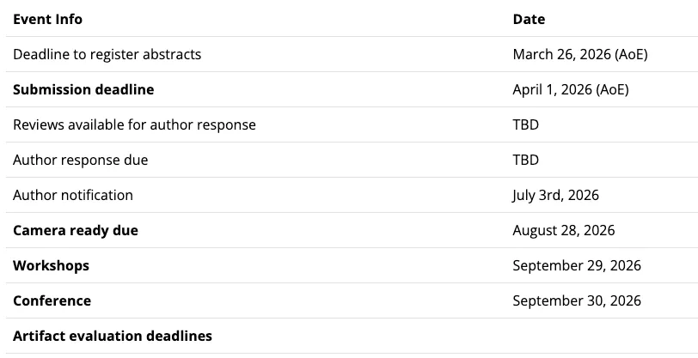This screenshot has width=698, height=358.
Task: Click Reviews available for author response text
Action: pos(134,124)
